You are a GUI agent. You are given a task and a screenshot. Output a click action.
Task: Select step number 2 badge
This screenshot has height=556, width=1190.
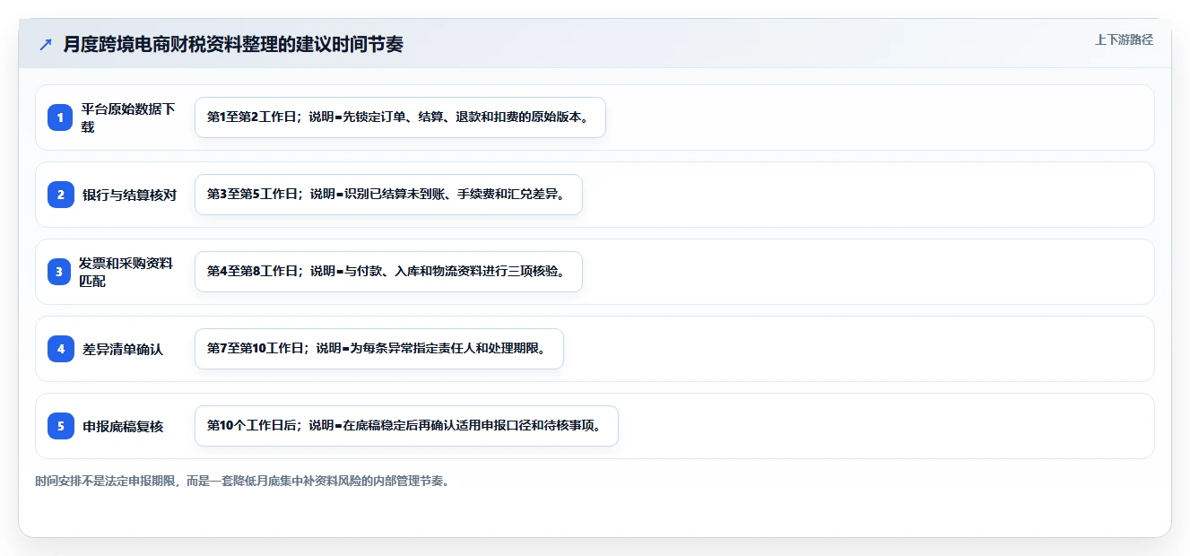click(61, 195)
